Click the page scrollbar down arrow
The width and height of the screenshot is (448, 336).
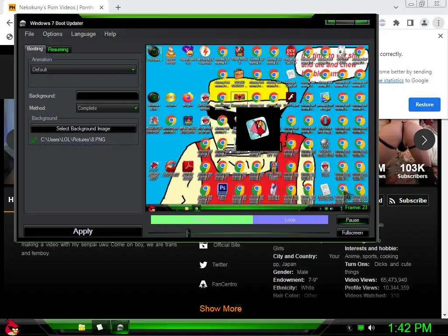click(444, 315)
